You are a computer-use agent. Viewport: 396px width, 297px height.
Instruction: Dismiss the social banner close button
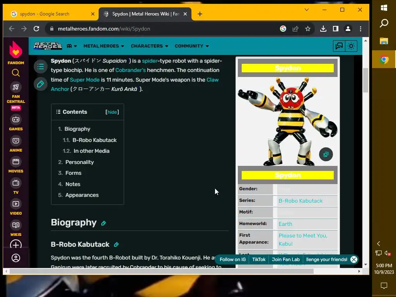(x=354, y=259)
